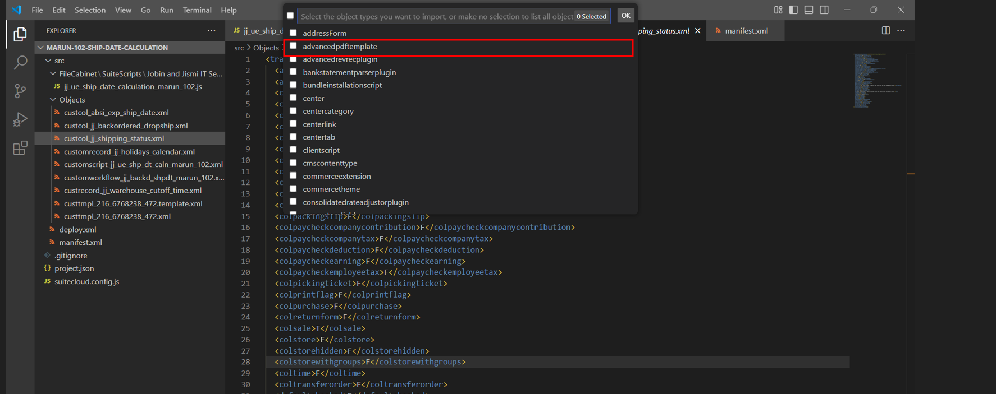Open the Source Control view
The width and height of the screenshot is (996, 394).
pos(20,91)
